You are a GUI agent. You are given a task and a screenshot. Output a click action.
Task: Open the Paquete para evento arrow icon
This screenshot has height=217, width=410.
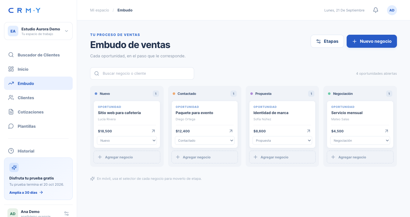(231, 131)
